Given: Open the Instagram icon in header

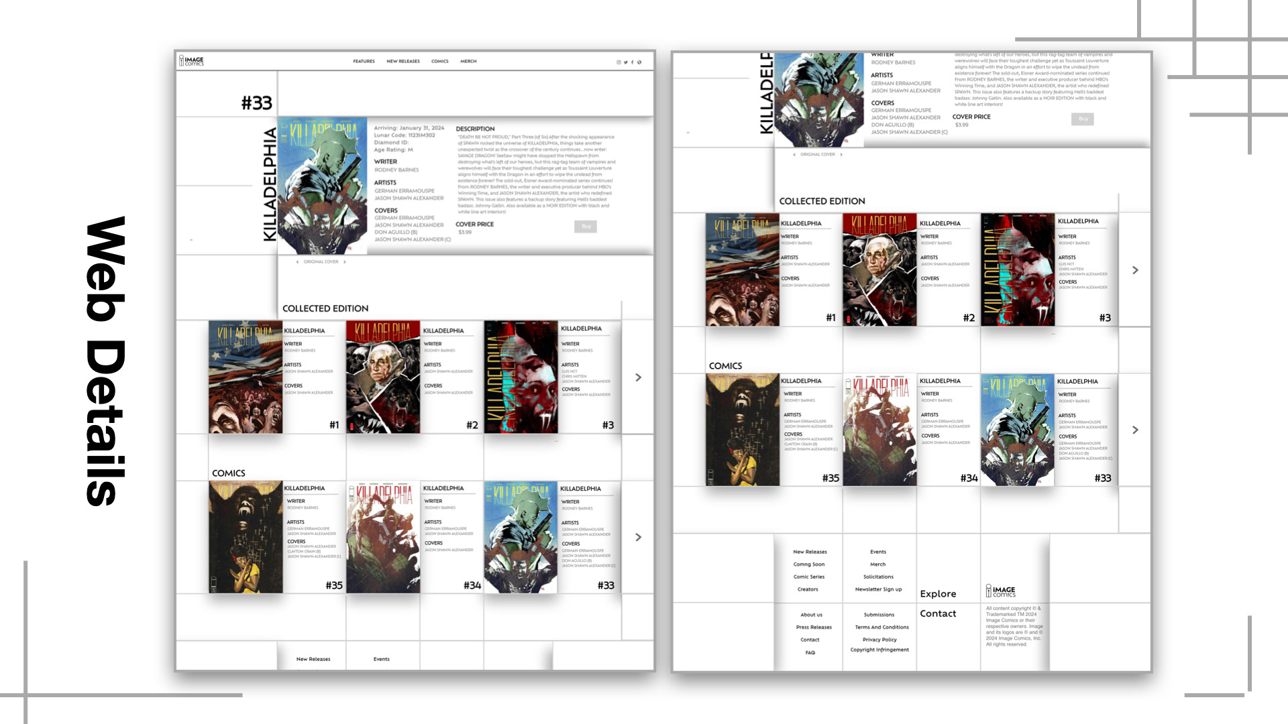Looking at the screenshot, I should click(x=619, y=62).
